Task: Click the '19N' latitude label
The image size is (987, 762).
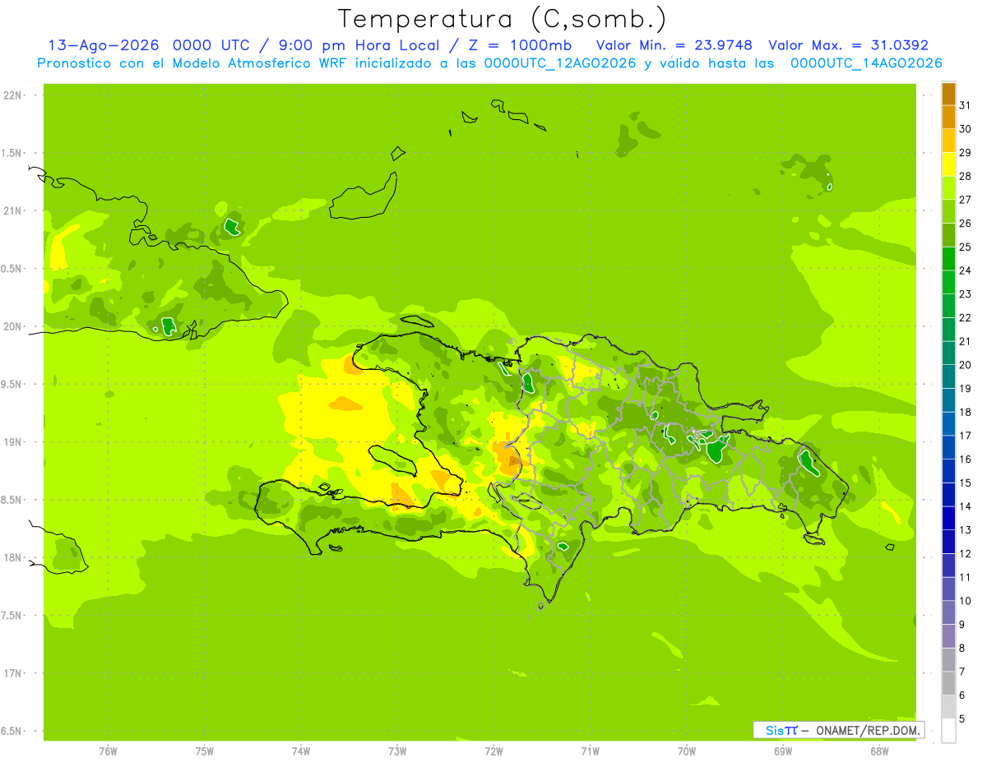Action: click(12, 442)
